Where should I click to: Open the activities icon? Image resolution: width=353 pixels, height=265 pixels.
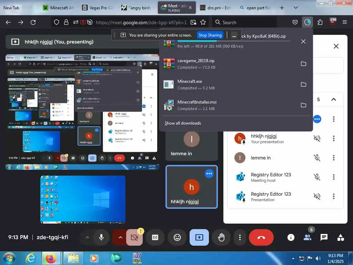click(341, 237)
